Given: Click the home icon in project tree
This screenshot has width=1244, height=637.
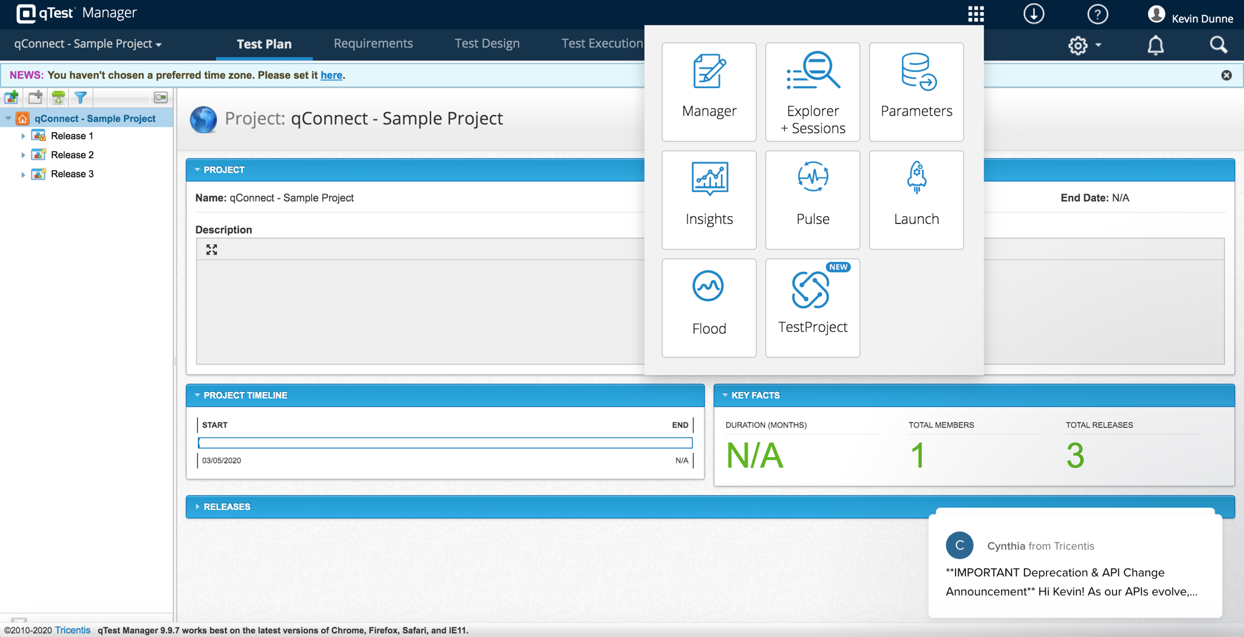Looking at the screenshot, I should click(x=22, y=118).
